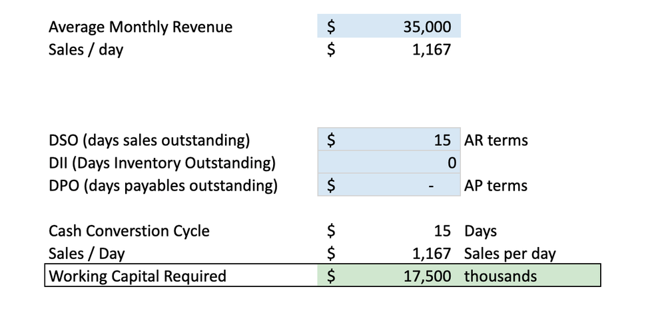This screenshot has width=666, height=317.
Task: Select the Working Capital Required label cell
Action: [x=138, y=276]
